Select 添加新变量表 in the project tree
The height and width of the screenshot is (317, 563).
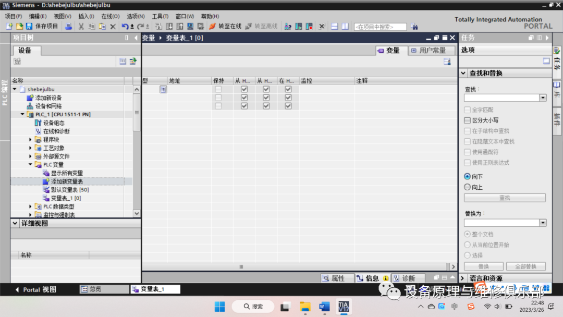click(x=68, y=181)
